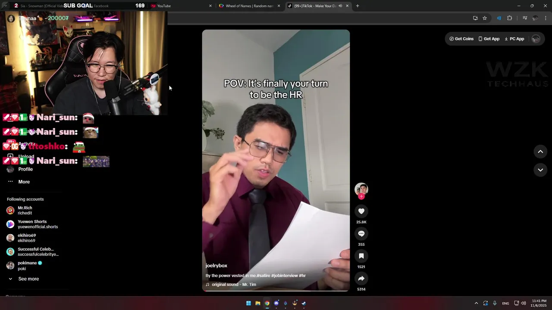This screenshot has width=552, height=310.
Task: Click the video progress bar
Action: click(276, 291)
